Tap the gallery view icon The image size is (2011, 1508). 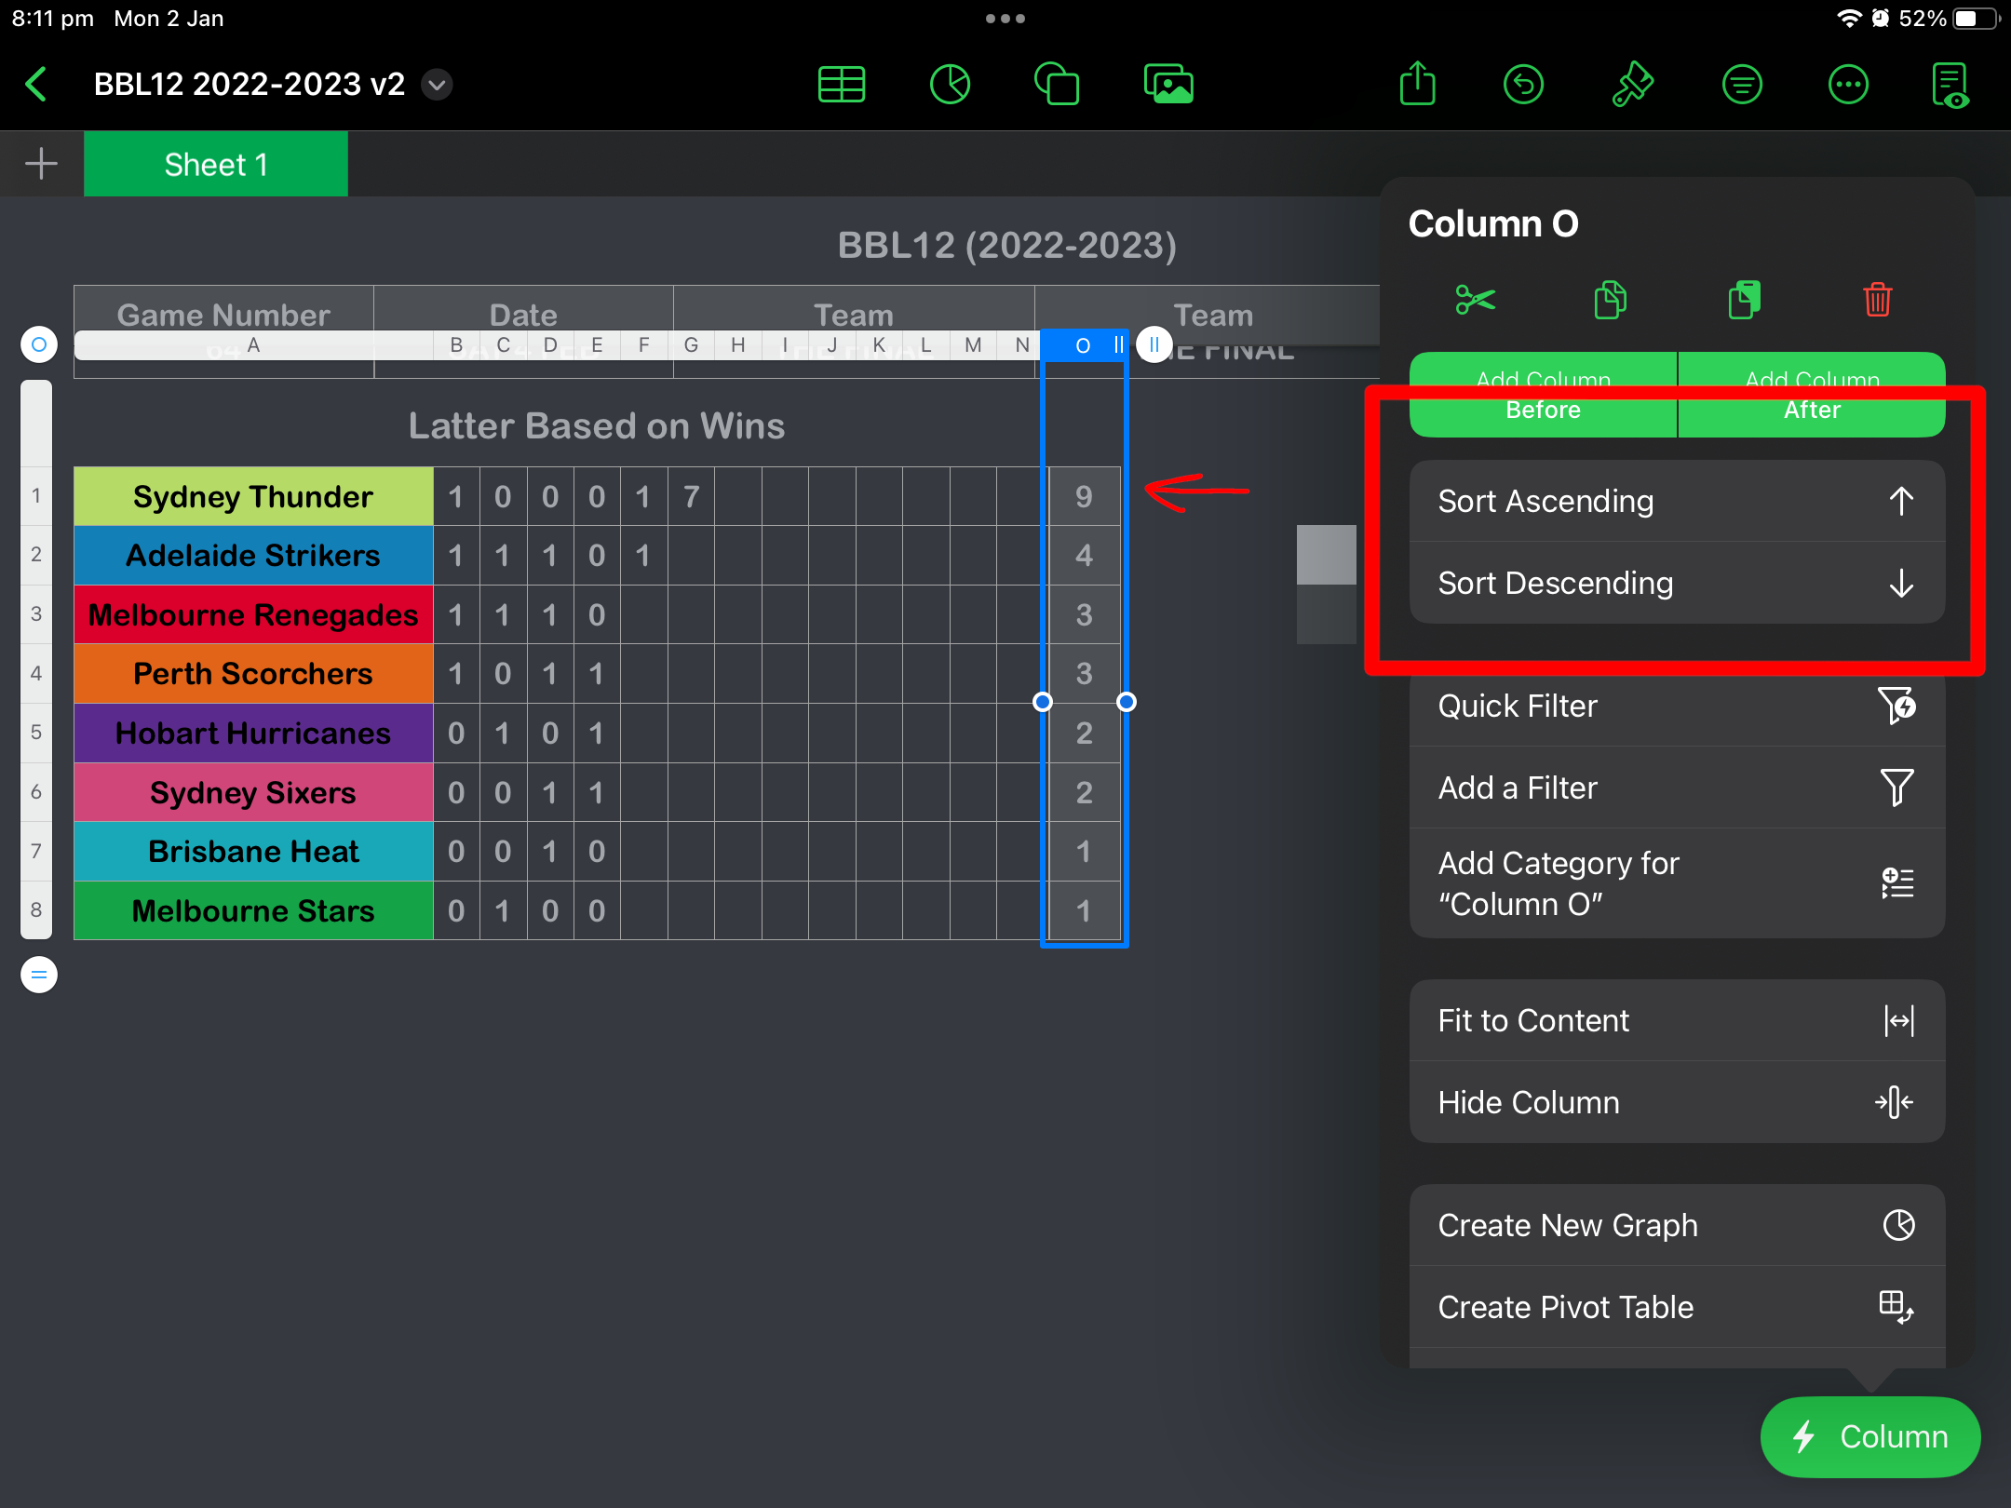coord(1168,82)
